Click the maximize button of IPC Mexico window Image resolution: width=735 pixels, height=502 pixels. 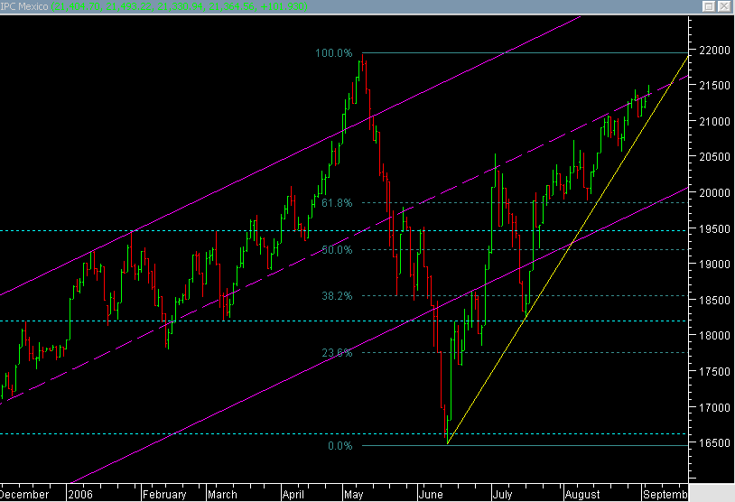coord(709,6)
